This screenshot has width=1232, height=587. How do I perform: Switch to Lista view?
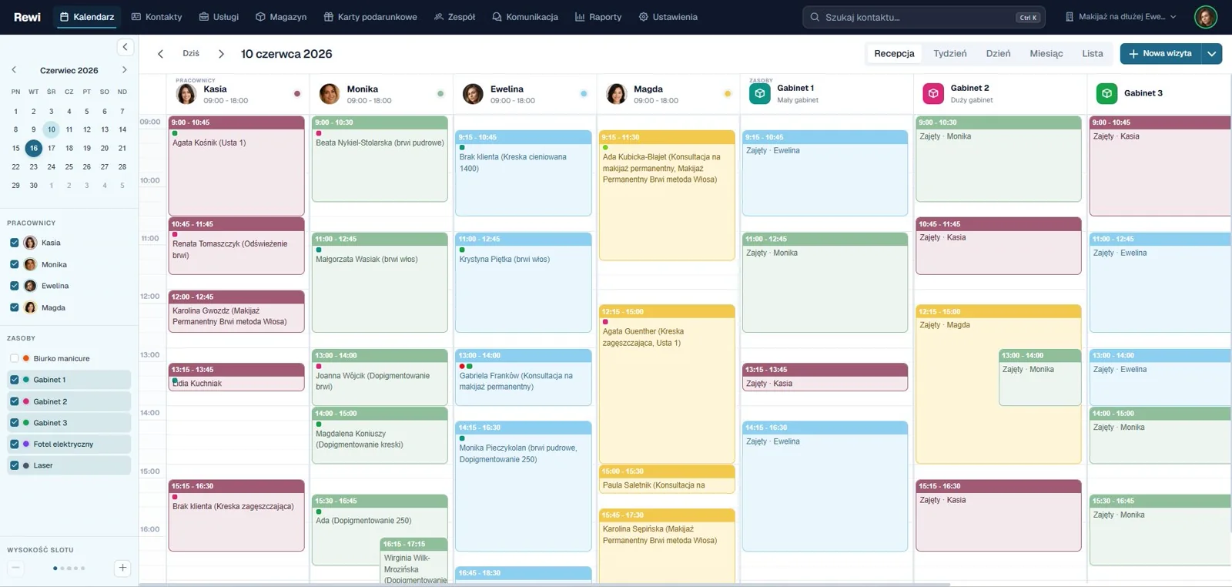1092,54
